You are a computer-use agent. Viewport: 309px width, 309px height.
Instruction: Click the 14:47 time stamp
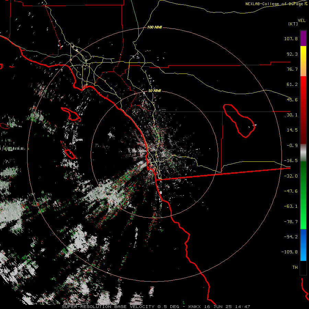243,307
